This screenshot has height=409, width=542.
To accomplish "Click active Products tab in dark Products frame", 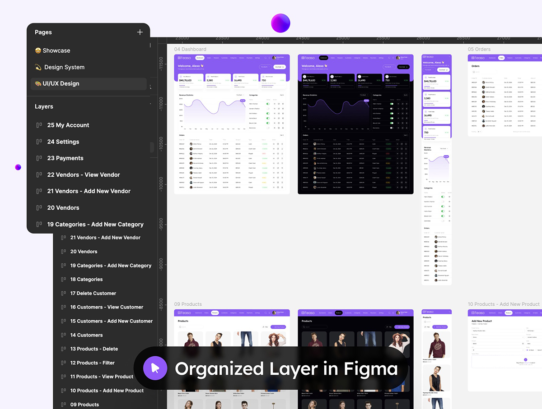I will click(x=338, y=312).
